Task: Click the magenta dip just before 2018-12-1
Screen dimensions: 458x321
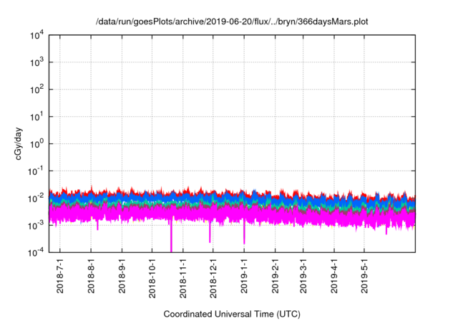Action: (210, 233)
